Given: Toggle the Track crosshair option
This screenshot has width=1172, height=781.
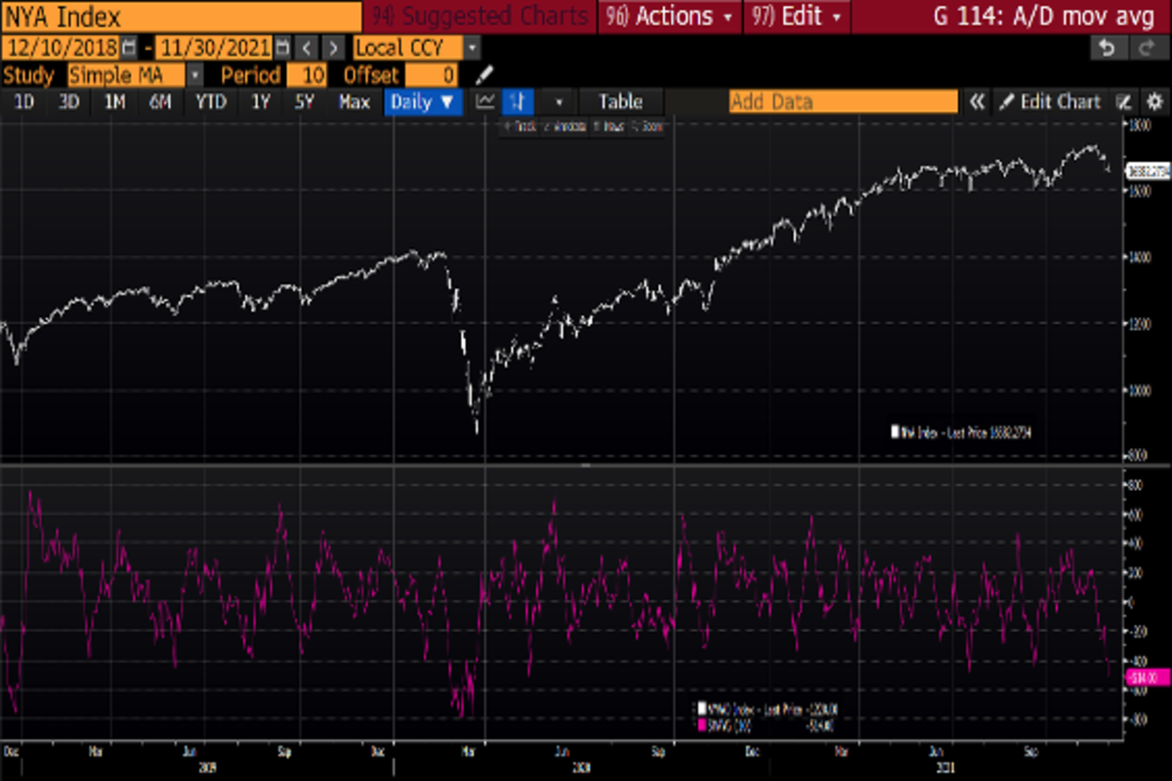Looking at the screenshot, I should 519,126.
